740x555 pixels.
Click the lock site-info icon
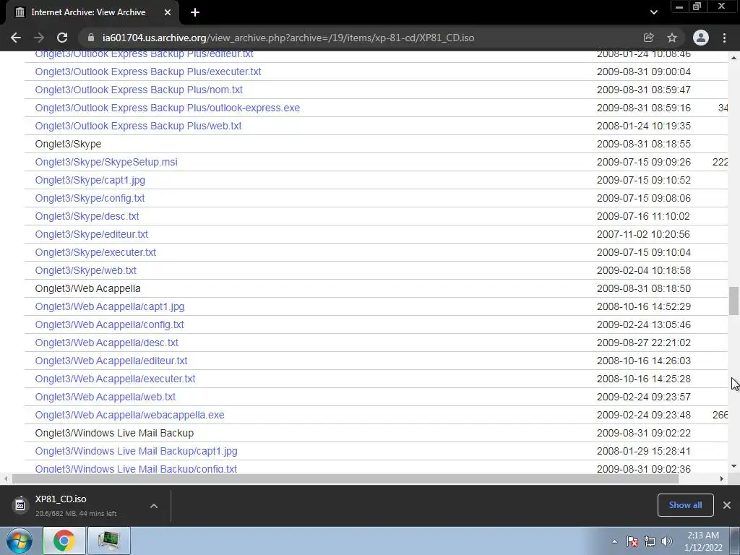click(92, 38)
